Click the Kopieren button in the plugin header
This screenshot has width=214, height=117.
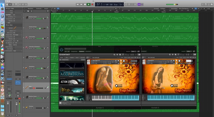[81, 51]
